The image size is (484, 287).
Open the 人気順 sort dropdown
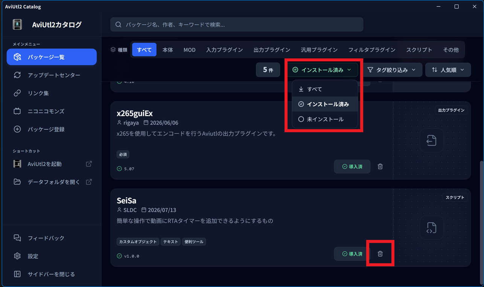point(448,70)
